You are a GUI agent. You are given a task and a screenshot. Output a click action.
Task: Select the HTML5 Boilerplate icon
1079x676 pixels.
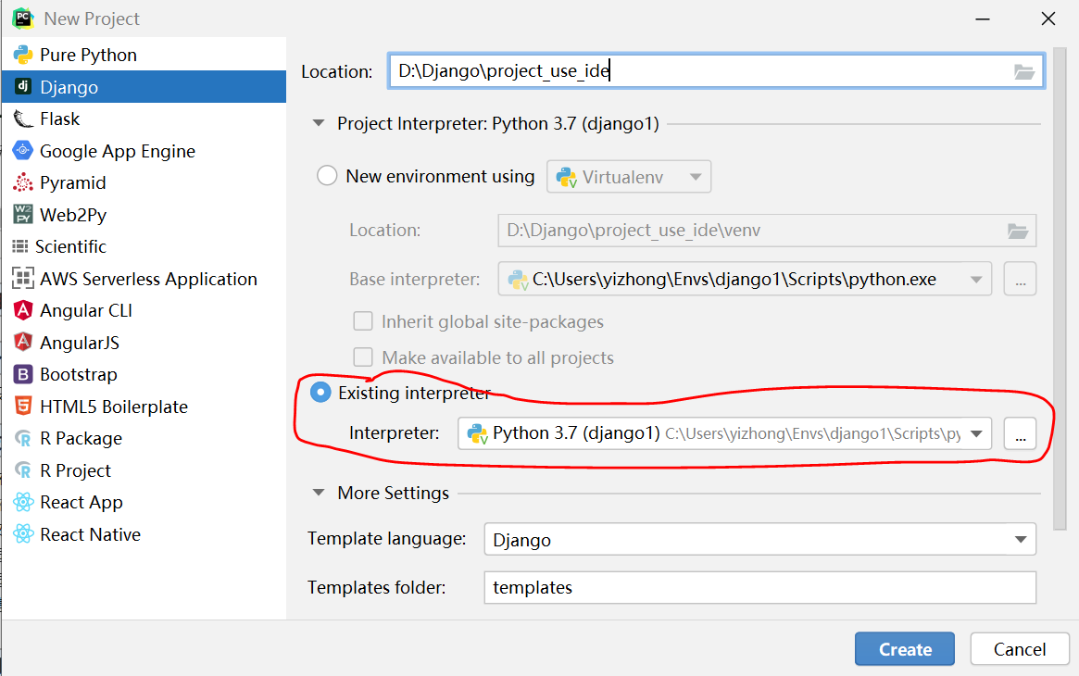coord(23,407)
